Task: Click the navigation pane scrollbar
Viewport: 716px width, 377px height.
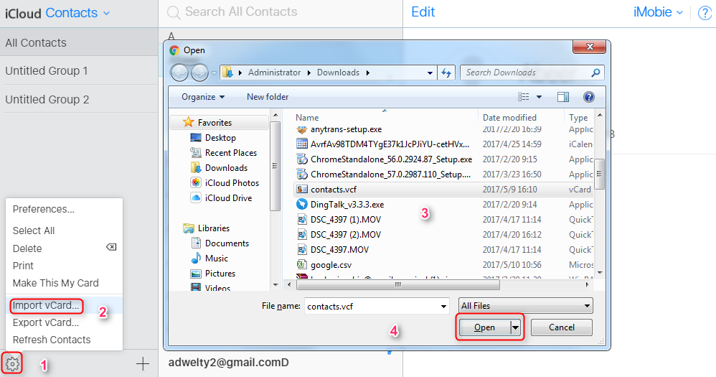Action: click(x=275, y=166)
